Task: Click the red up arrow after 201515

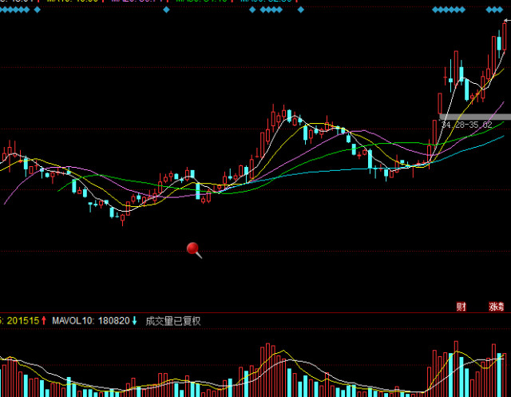Action: [44, 321]
